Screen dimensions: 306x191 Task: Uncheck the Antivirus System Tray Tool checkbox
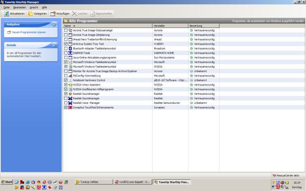(x=66, y=44)
